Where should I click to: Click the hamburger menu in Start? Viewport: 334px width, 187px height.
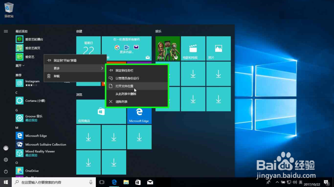point(6,31)
